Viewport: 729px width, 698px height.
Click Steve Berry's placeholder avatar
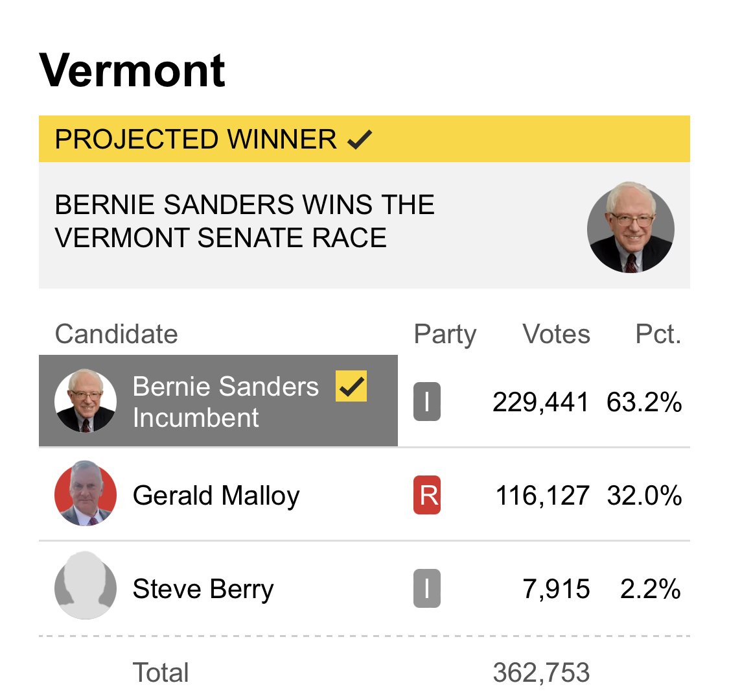pos(86,588)
